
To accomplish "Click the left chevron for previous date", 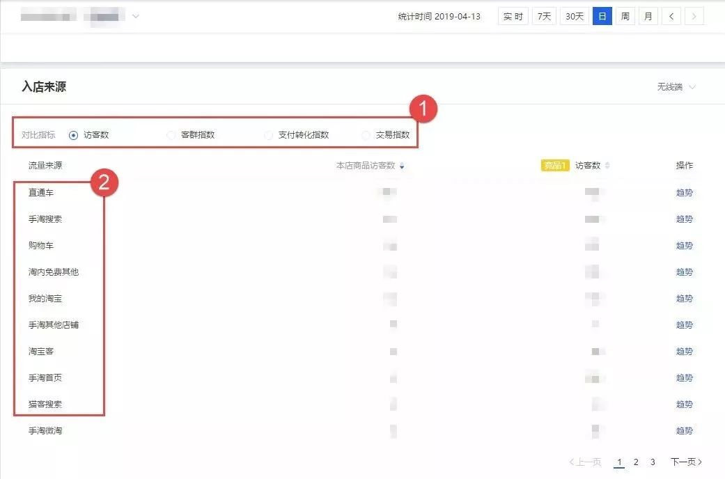I will (x=671, y=15).
